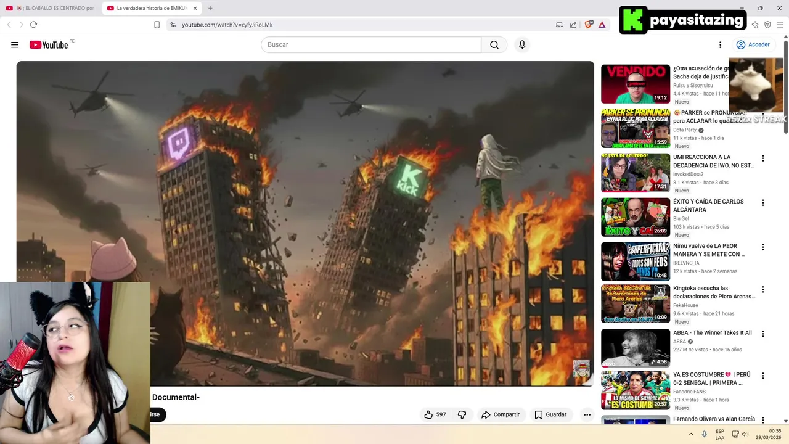This screenshot has height=444, width=789.
Task: Open the YouTube settings three-dot menu
Action: [720, 44]
